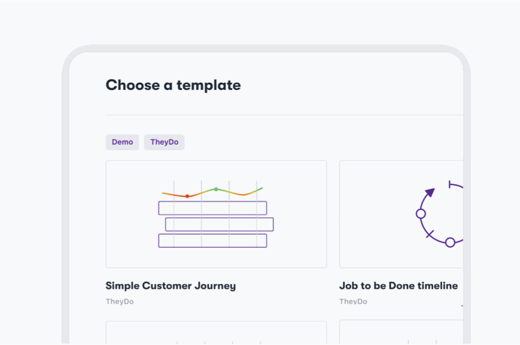Open the Job to be Done timeline thumbnail
520x345 pixels.
pos(401,214)
